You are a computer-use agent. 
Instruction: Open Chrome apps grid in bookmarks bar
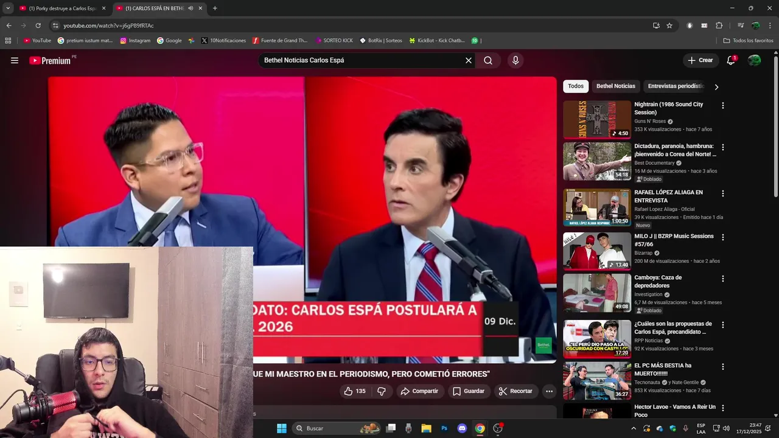[8, 41]
